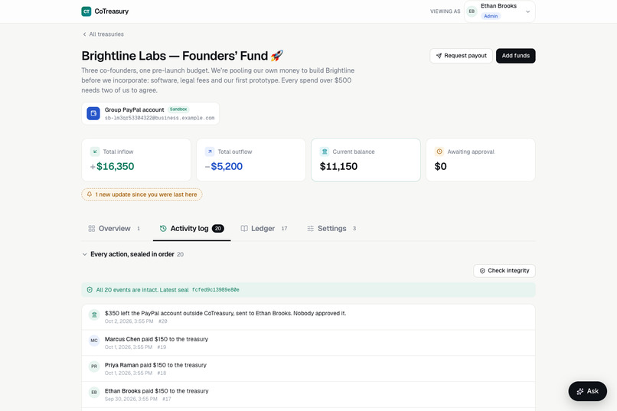Click the EB avatar on event #17
617x411 pixels.
click(x=94, y=392)
